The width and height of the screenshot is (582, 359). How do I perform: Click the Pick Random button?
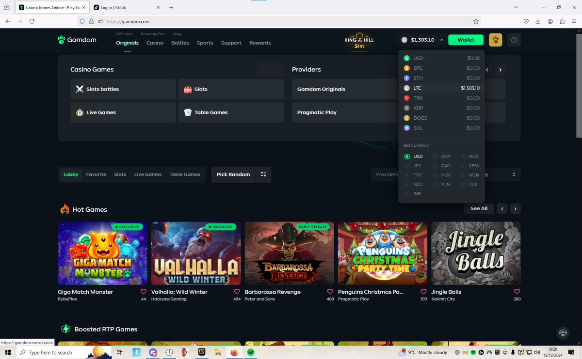tap(233, 174)
